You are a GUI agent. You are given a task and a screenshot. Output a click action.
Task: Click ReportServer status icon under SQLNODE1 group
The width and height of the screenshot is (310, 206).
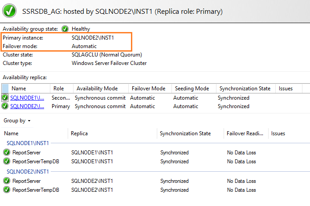click(x=7, y=153)
